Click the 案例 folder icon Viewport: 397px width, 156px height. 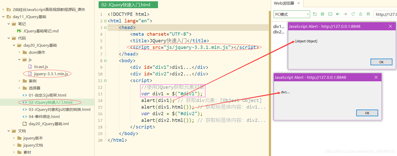pyautogui.click(x=24, y=81)
